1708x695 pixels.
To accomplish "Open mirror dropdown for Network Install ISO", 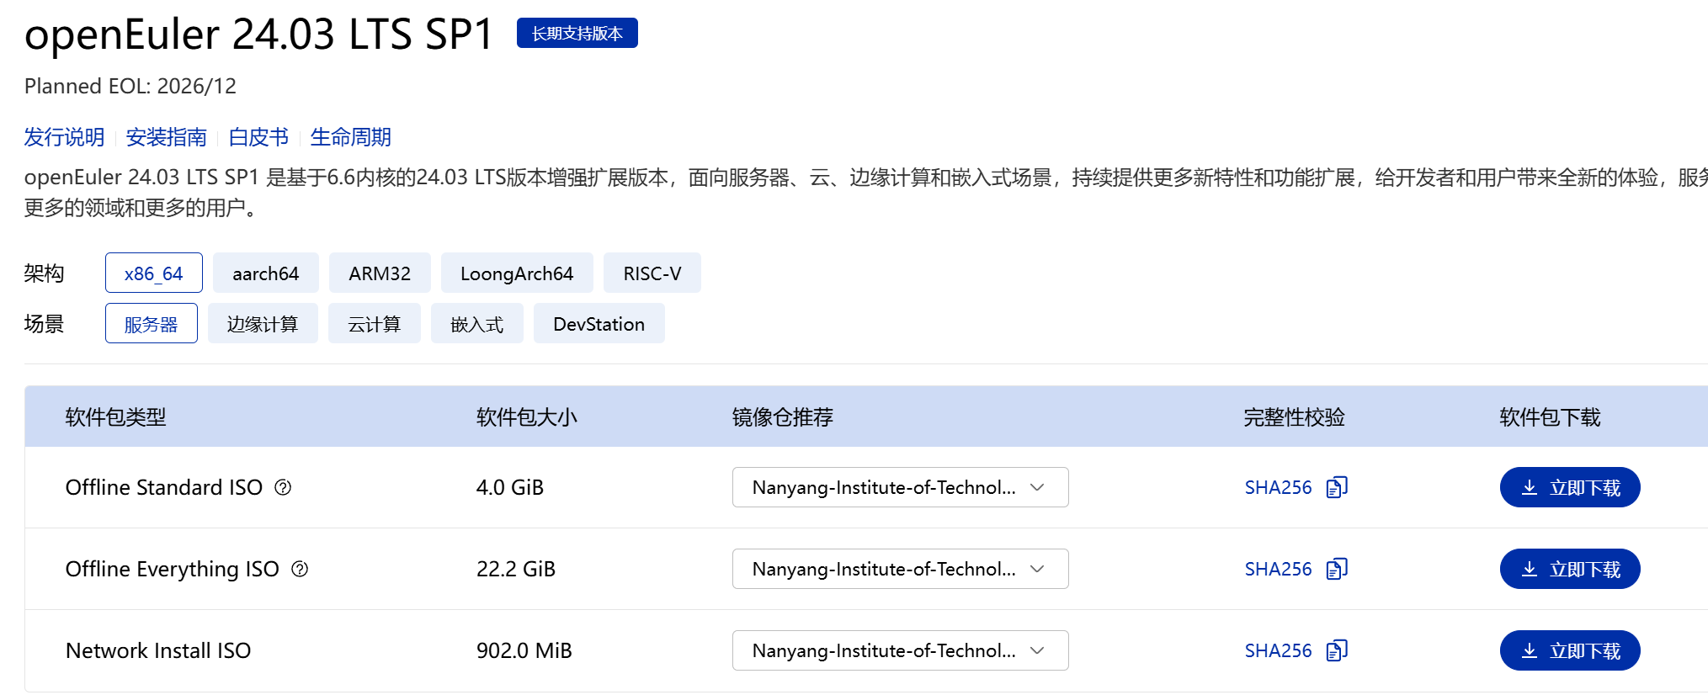I will (901, 650).
